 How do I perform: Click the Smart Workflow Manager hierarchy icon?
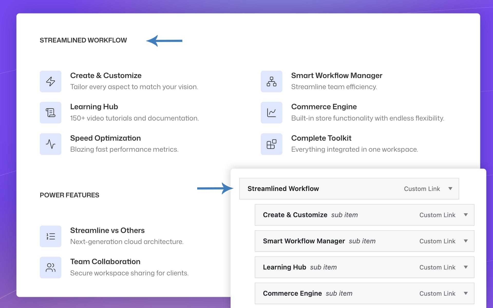click(271, 81)
